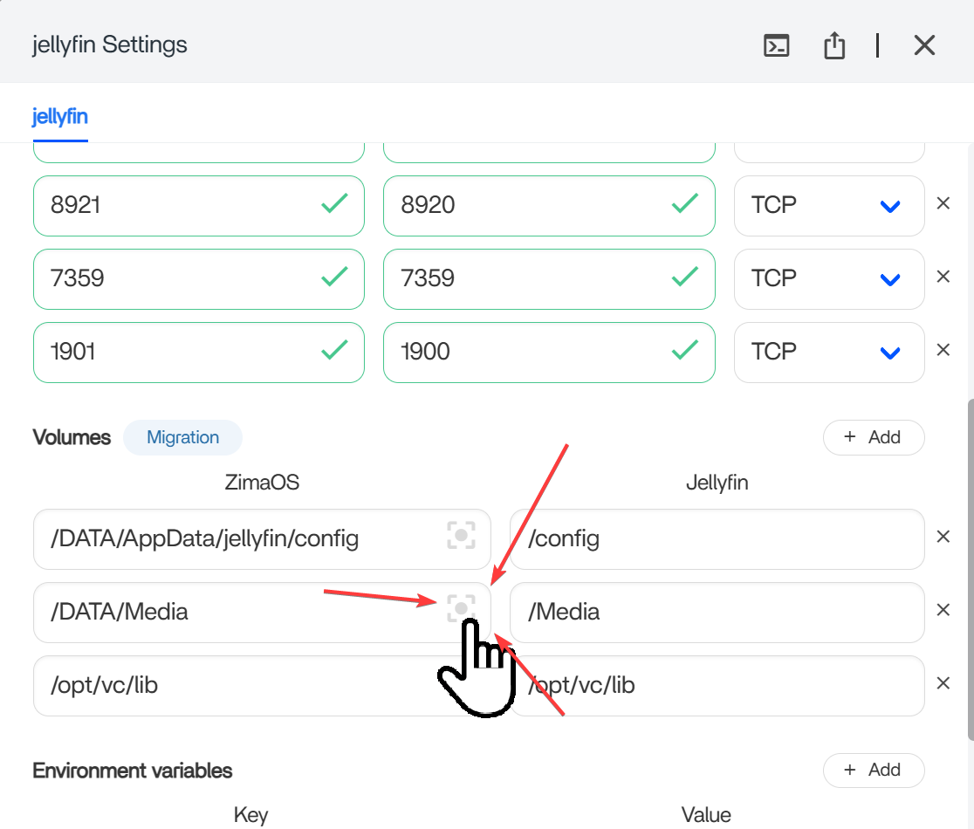The image size is (974, 829).
Task: Add a new environment variable
Action: click(x=873, y=770)
